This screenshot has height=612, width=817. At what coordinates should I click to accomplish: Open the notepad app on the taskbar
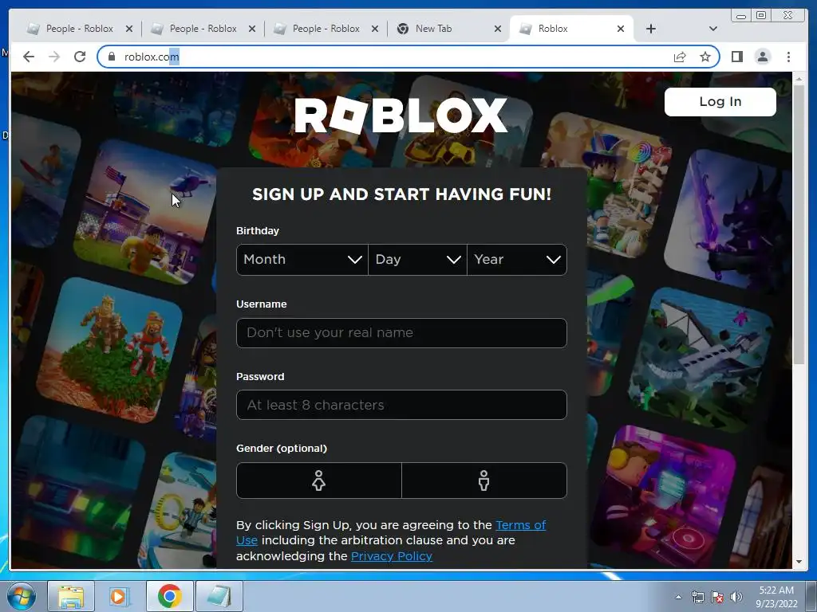point(219,596)
